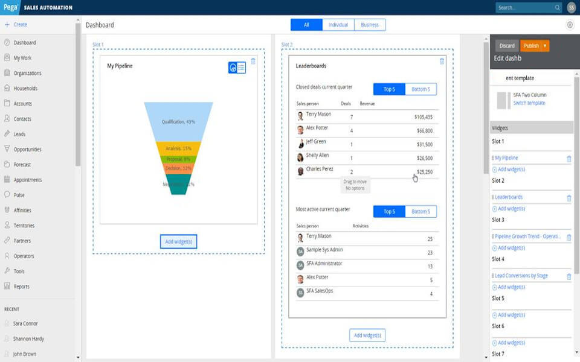Click Add widget(s) button in Slot 2
This screenshot has width=580, height=362.
coord(367,335)
